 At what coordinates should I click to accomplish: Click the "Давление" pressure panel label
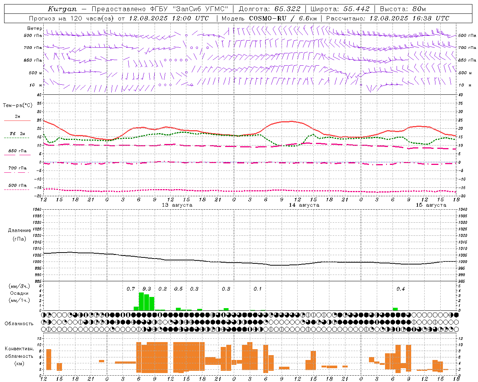coord(19,231)
